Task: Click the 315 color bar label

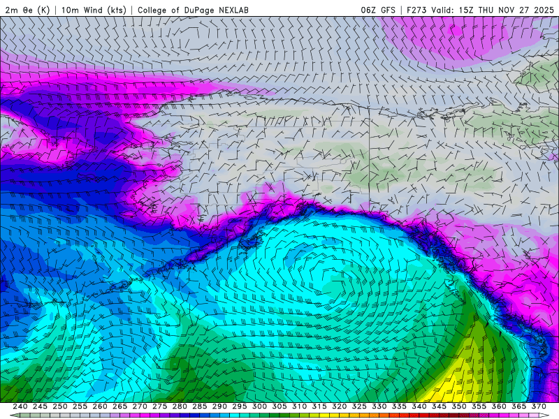Action: pos(319,406)
